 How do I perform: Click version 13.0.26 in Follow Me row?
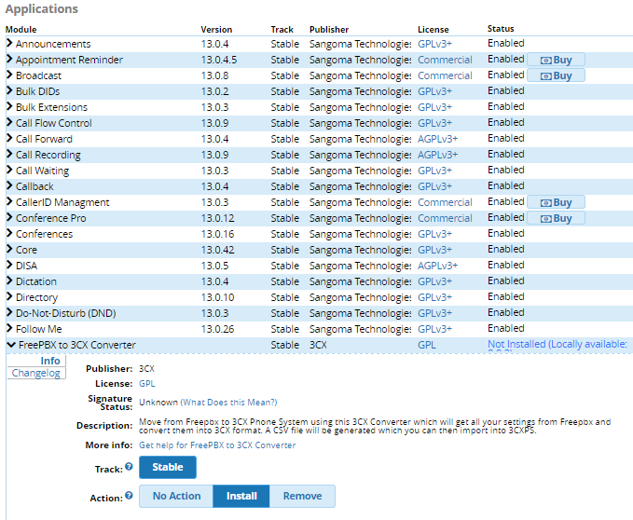tap(217, 329)
